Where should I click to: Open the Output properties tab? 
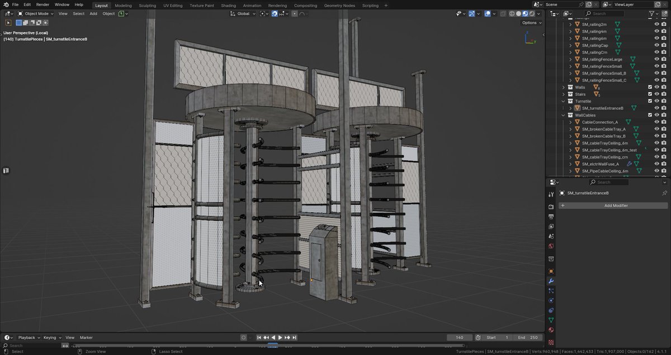[x=551, y=217]
